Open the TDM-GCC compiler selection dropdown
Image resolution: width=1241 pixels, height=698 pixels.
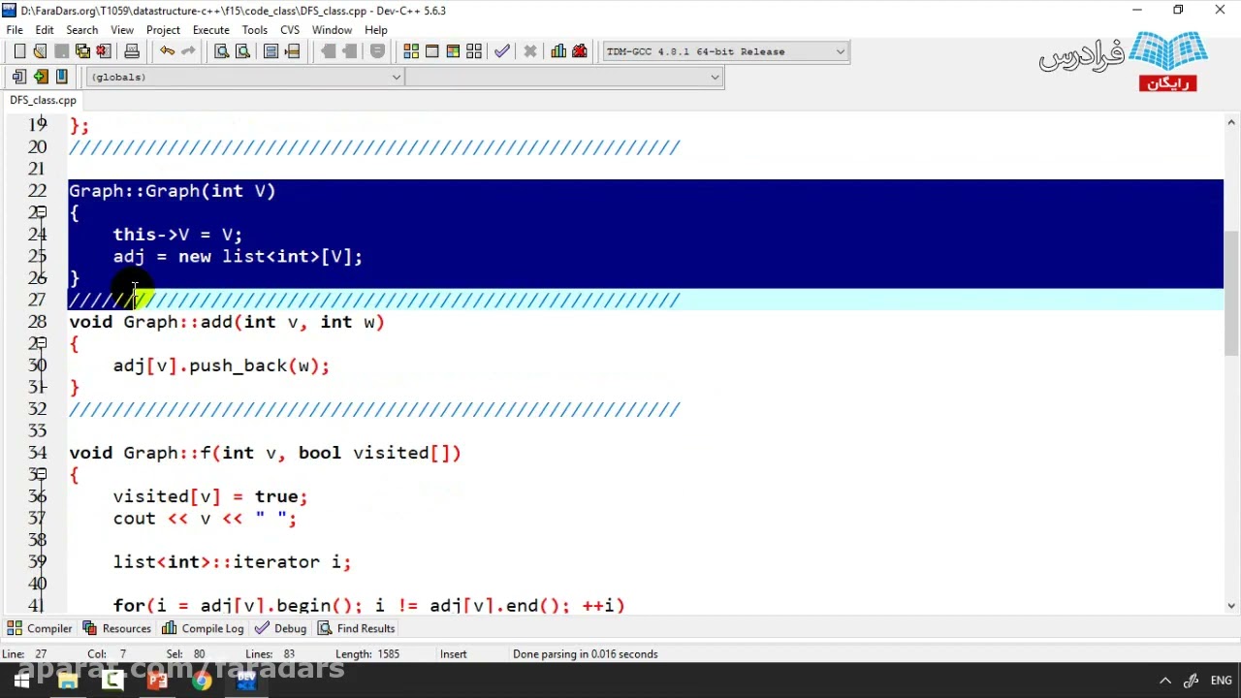tap(725, 51)
